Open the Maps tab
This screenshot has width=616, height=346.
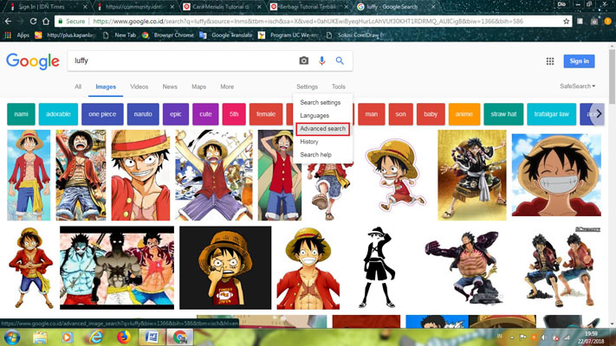click(198, 86)
